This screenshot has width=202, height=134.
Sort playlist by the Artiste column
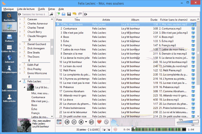pyautogui.click(x=106, y=20)
